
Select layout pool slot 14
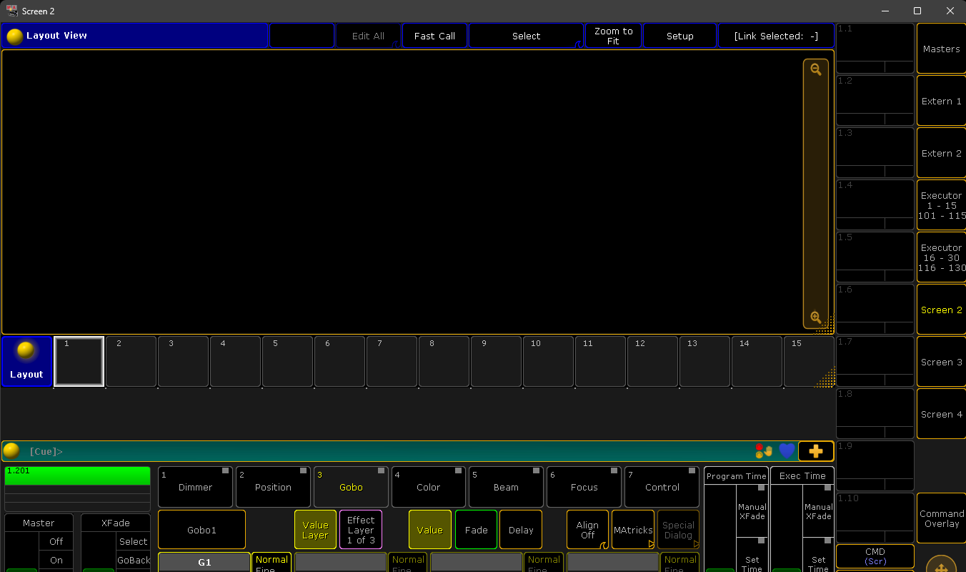click(x=757, y=361)
